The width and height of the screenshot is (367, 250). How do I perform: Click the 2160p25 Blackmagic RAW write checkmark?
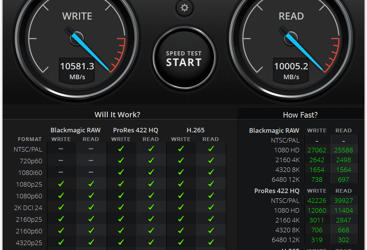61,219
